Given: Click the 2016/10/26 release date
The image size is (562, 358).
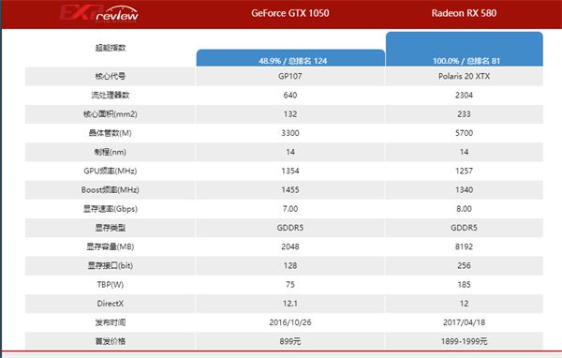Looking at the screenshot, I should tap(290, 322).
